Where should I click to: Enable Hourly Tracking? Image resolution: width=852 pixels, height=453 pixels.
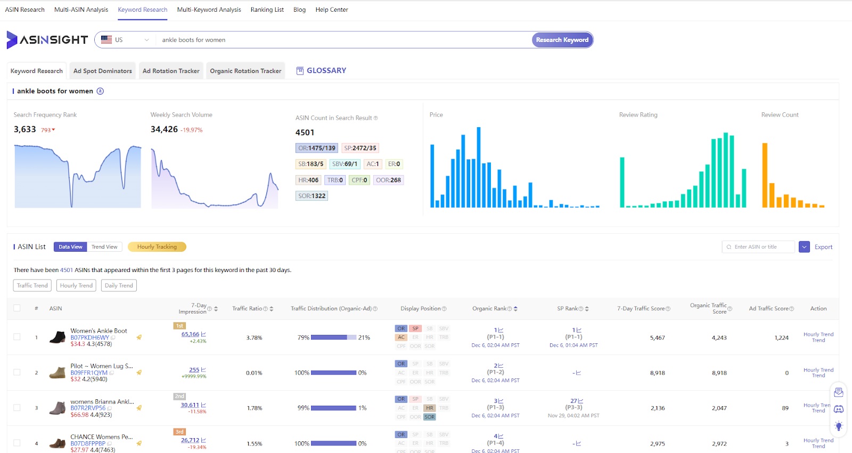(x=157, y=247)
